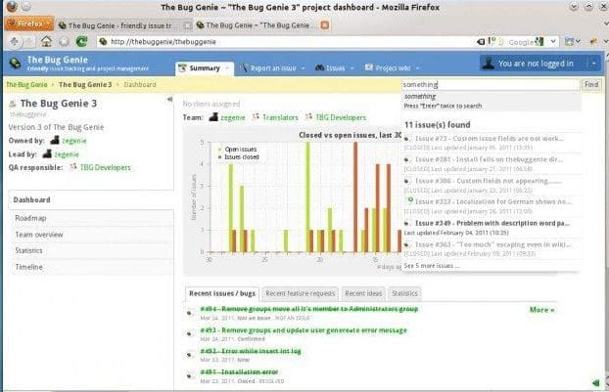609x392 pixels.
Task: Click the user avatar in login area
Action: [490, 64]
